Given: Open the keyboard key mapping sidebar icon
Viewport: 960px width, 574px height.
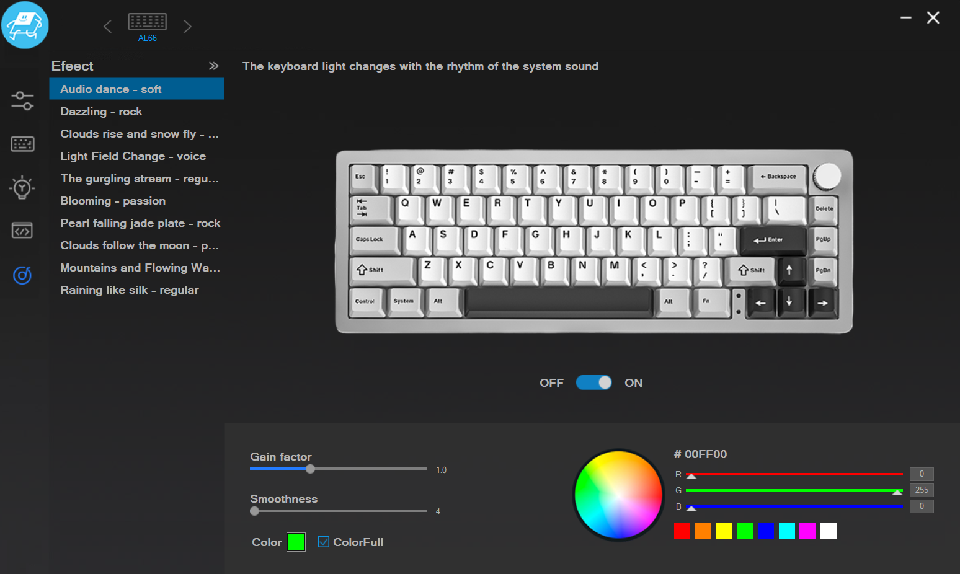Looking at the screenshot, I should pyautogui.click(x=22, y=144).
